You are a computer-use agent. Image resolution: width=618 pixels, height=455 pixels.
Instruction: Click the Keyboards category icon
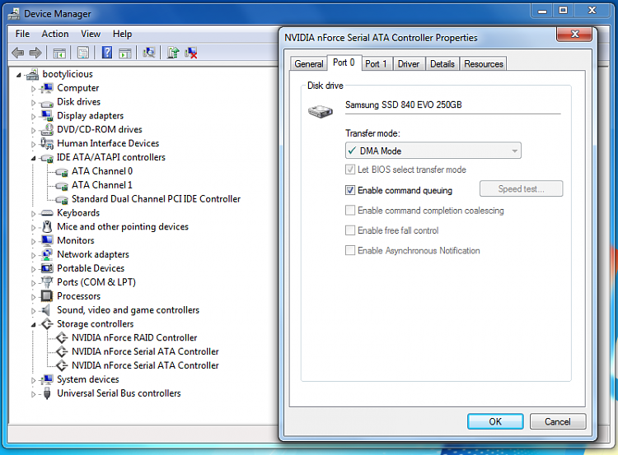pos(47,213)
